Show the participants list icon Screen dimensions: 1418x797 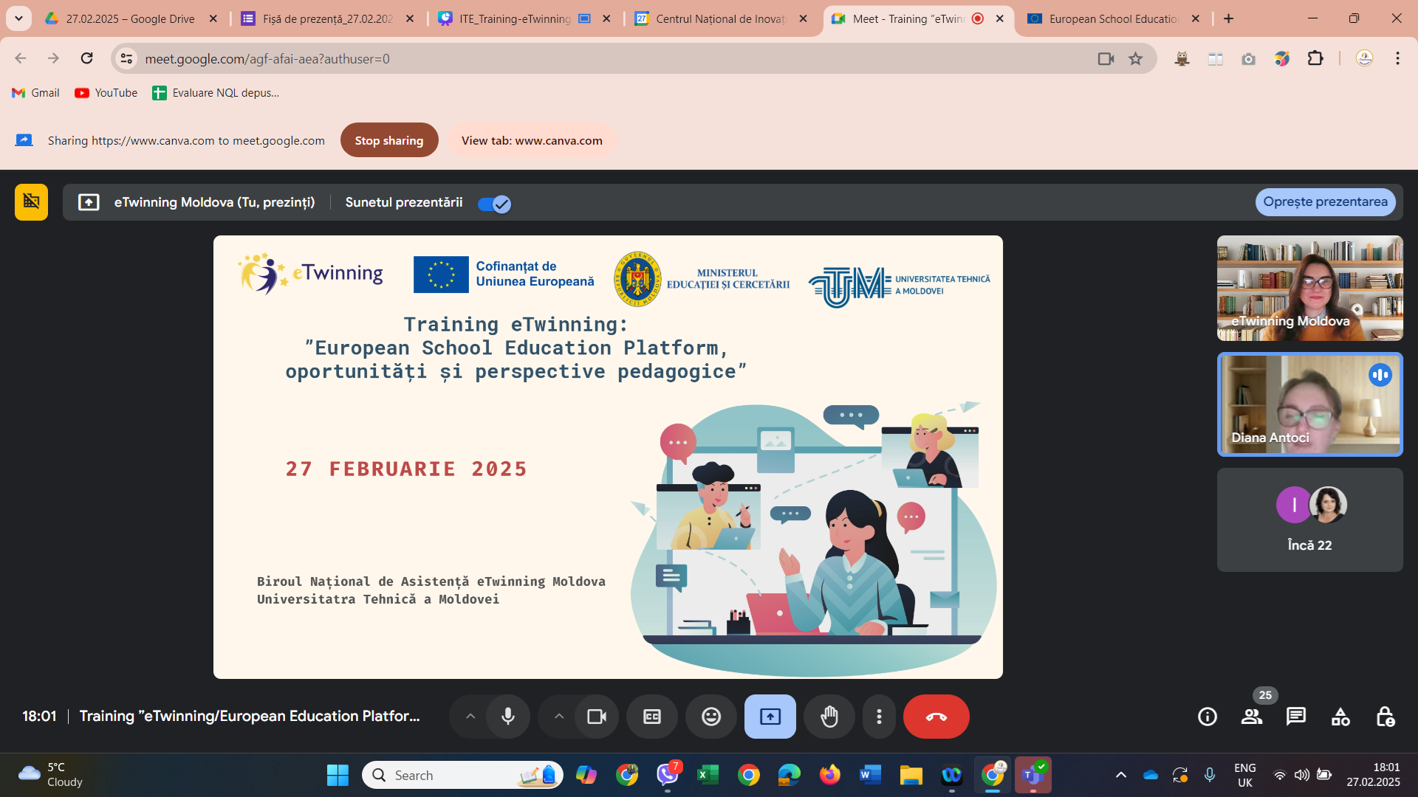click(x=1251, y=717)
